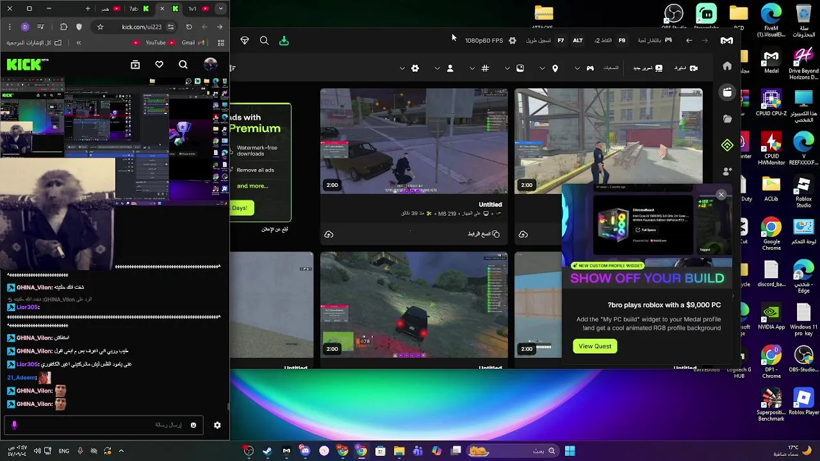The width and height of the screenshot is (820, 461).
Task: Open the Windows Start menu
Action: (x=570, y=451)
